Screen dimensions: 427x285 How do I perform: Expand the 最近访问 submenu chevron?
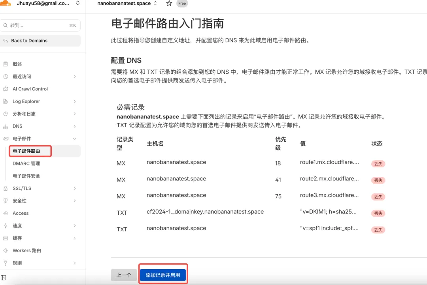(x=75, y=77)
